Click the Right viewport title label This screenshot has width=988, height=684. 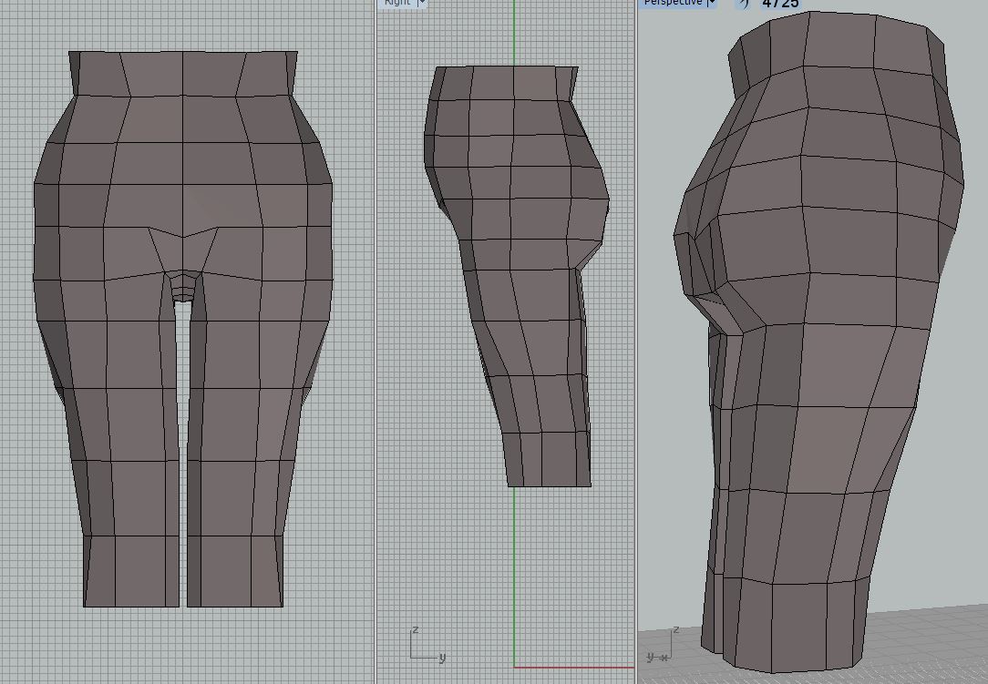tap(397, 3)
